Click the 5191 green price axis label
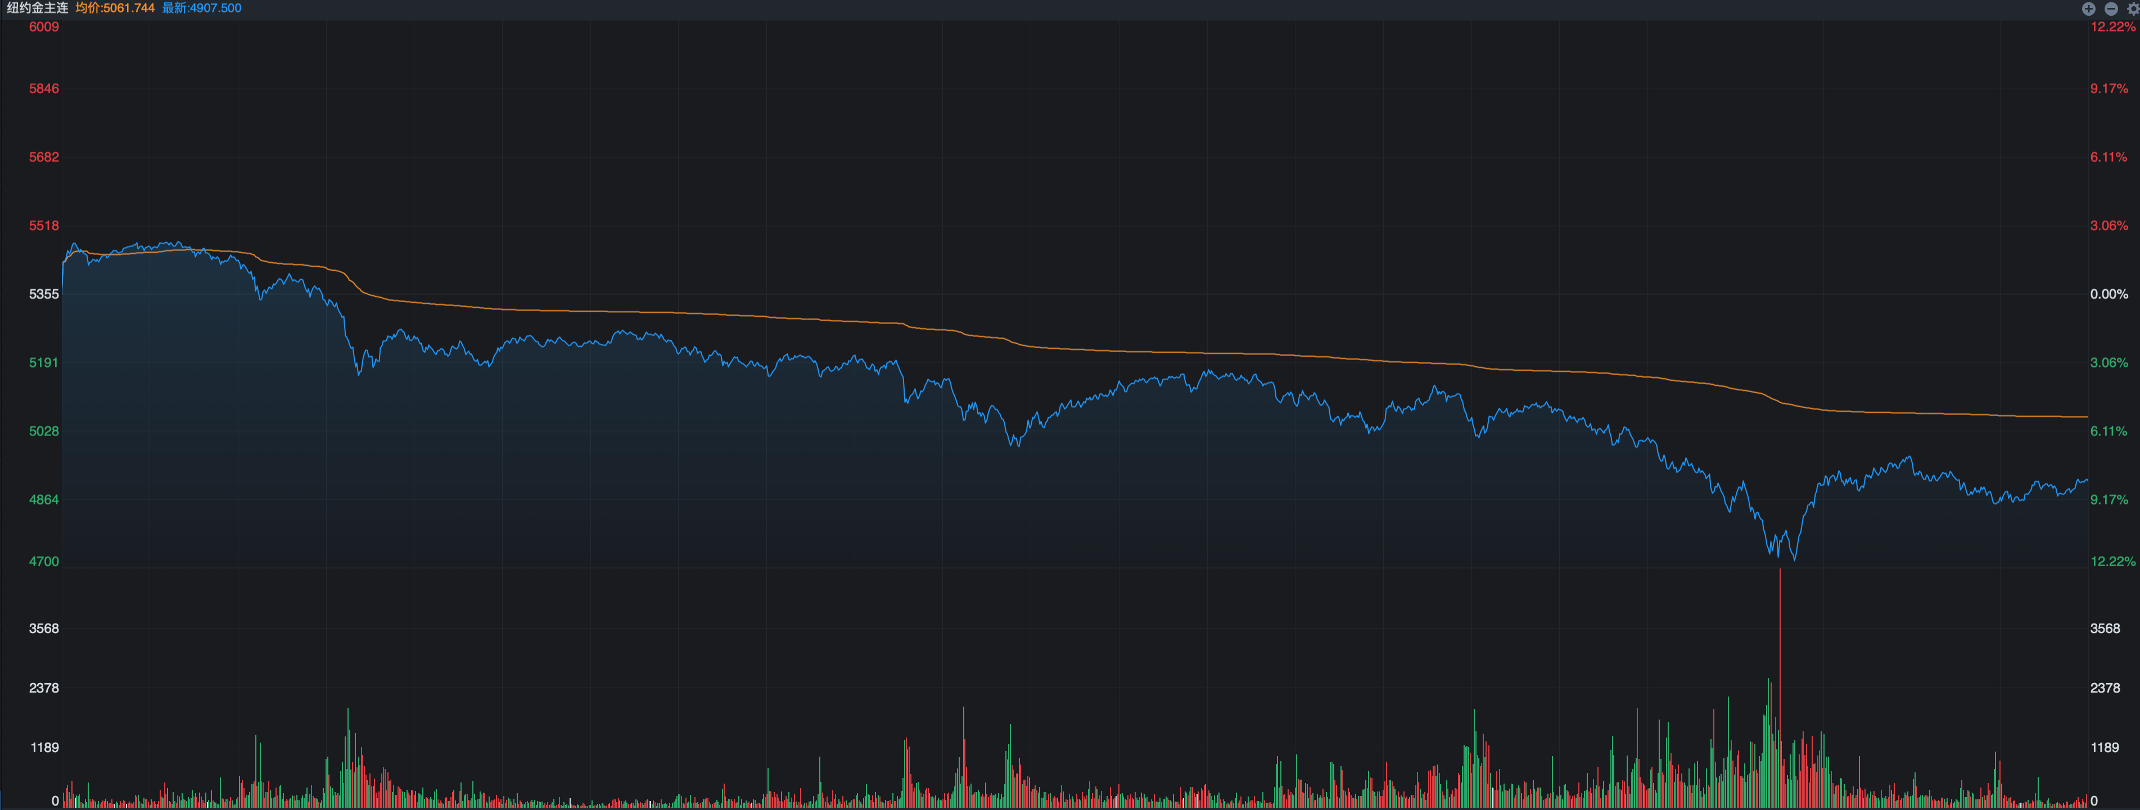This screenshot has width=2140, height=810. (44, 363)
